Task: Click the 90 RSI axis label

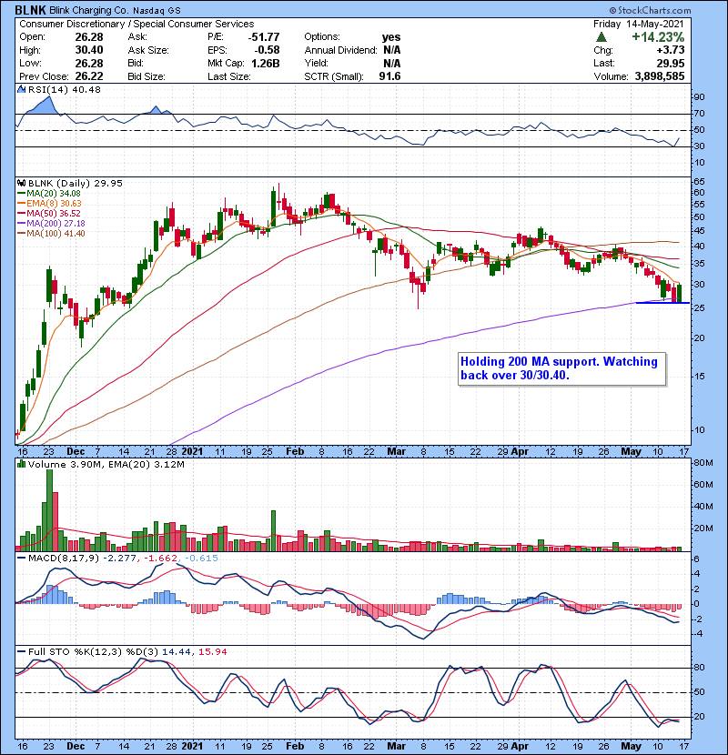Action: click(x=699, y=96)
